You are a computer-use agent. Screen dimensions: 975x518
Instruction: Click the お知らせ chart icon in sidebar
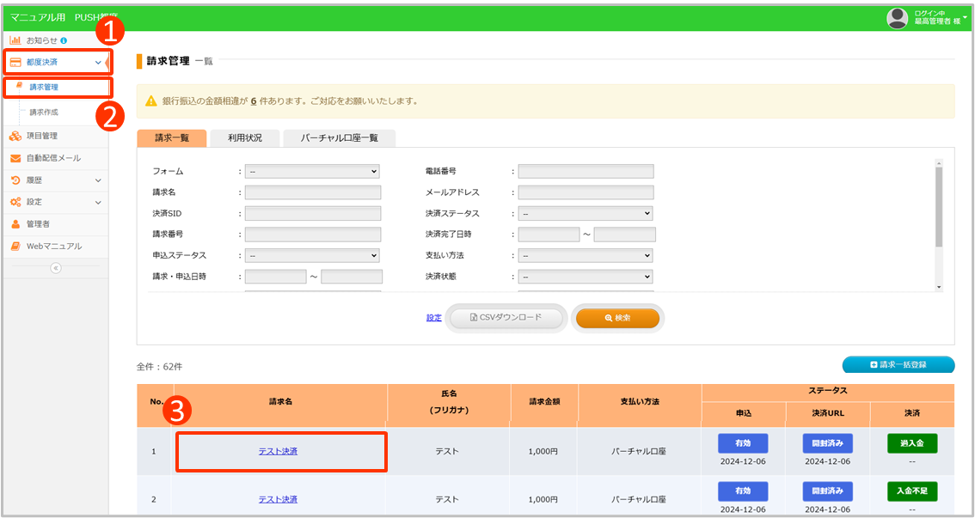click(x=15, y=40)
